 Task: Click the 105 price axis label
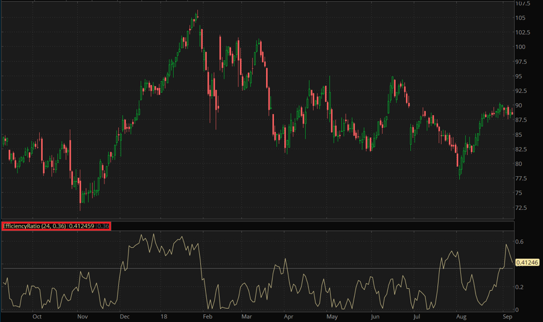coord(520,17)
